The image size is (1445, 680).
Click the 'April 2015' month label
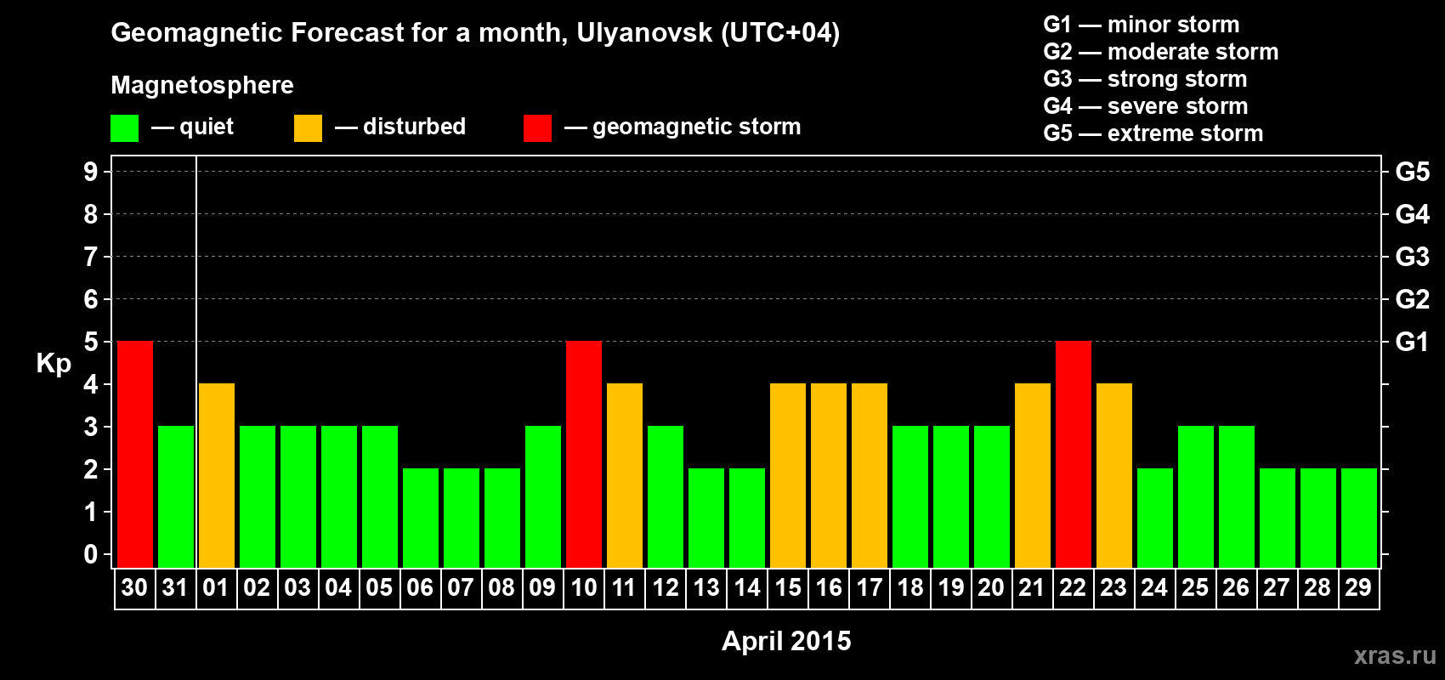click(786, 641)
